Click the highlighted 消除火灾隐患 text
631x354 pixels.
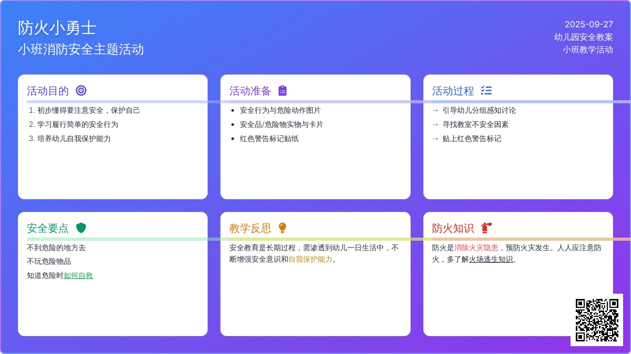476,248
